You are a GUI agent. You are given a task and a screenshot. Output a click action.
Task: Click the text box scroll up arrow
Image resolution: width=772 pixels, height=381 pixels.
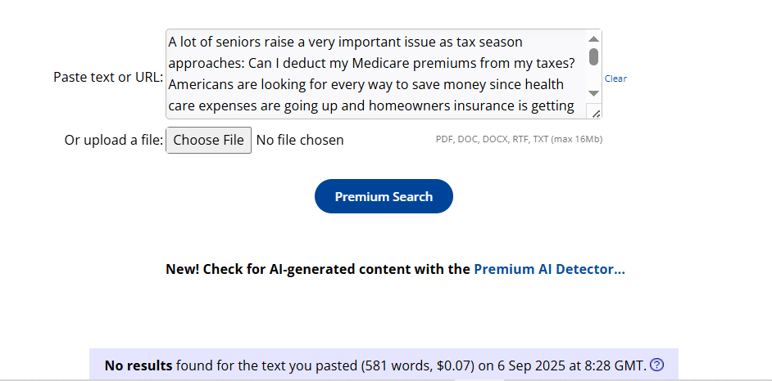[x=594, y=38]
